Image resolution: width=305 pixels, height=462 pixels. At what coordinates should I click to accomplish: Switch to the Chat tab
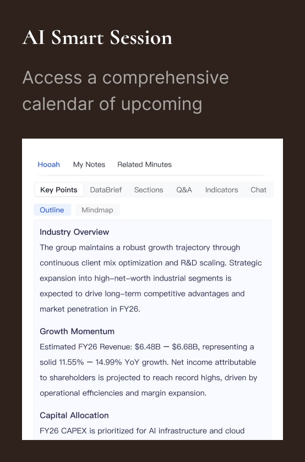coord(258,190)
